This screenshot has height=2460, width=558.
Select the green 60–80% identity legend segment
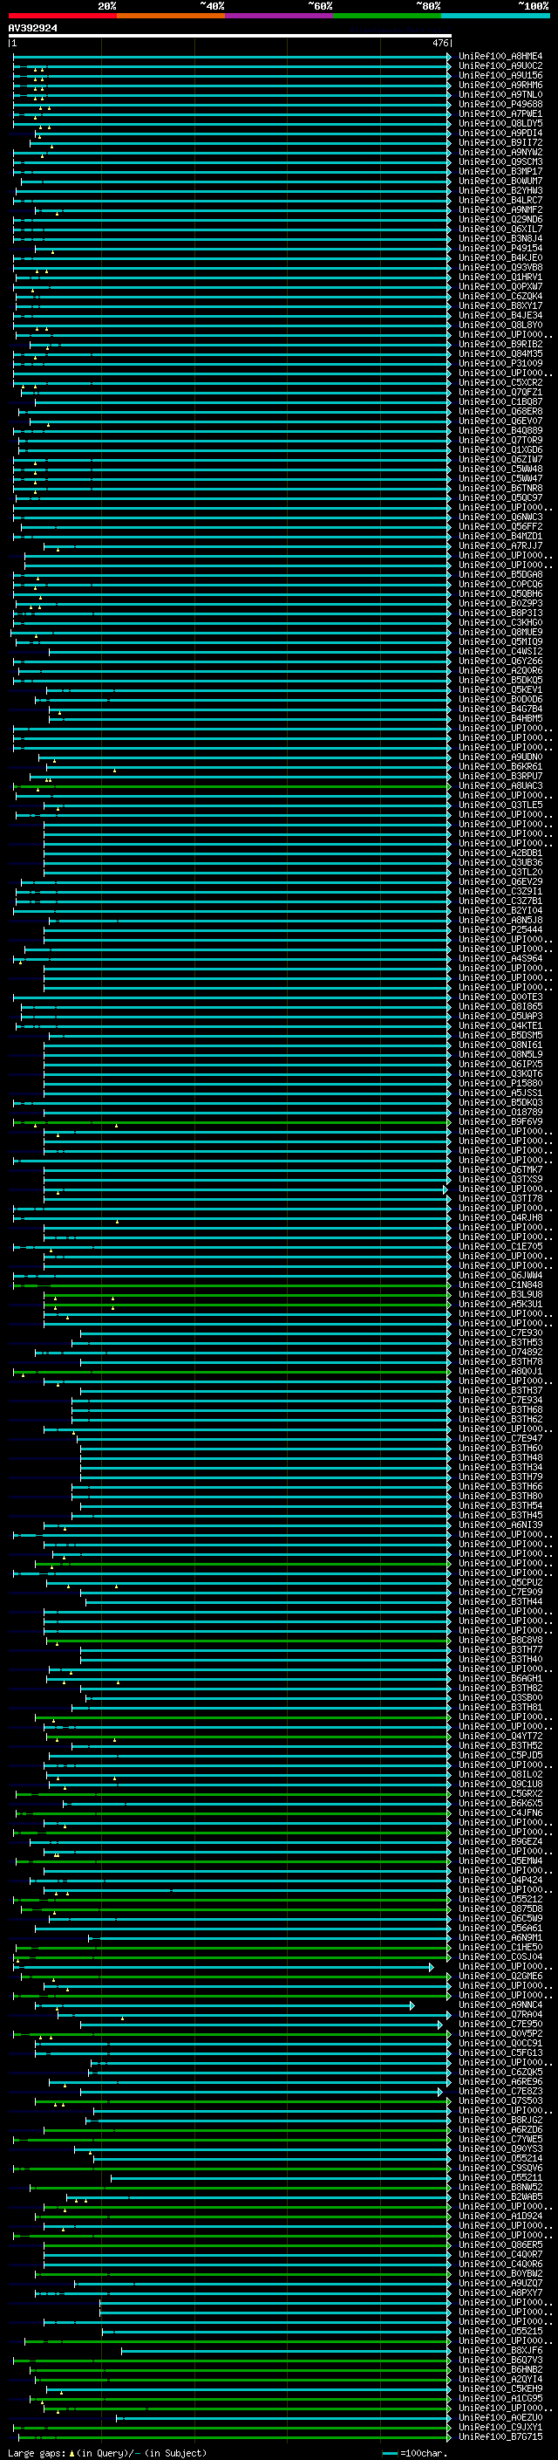[386, 16]
